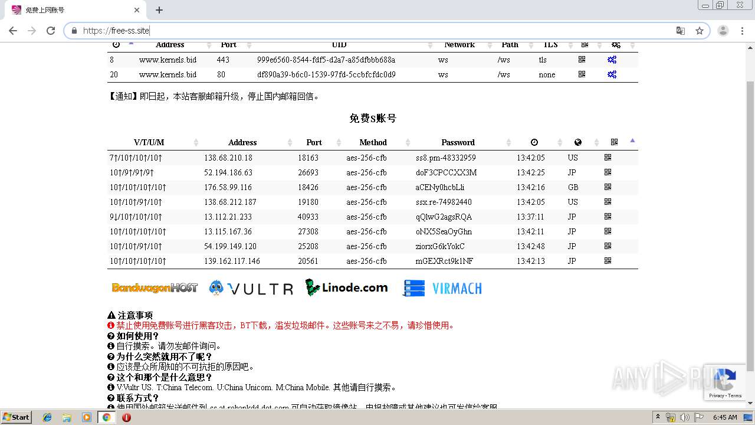Click QR code icon for www.kernels.bid port 443
This screenshot has width=755, height=425.
(x=582, y=60)
